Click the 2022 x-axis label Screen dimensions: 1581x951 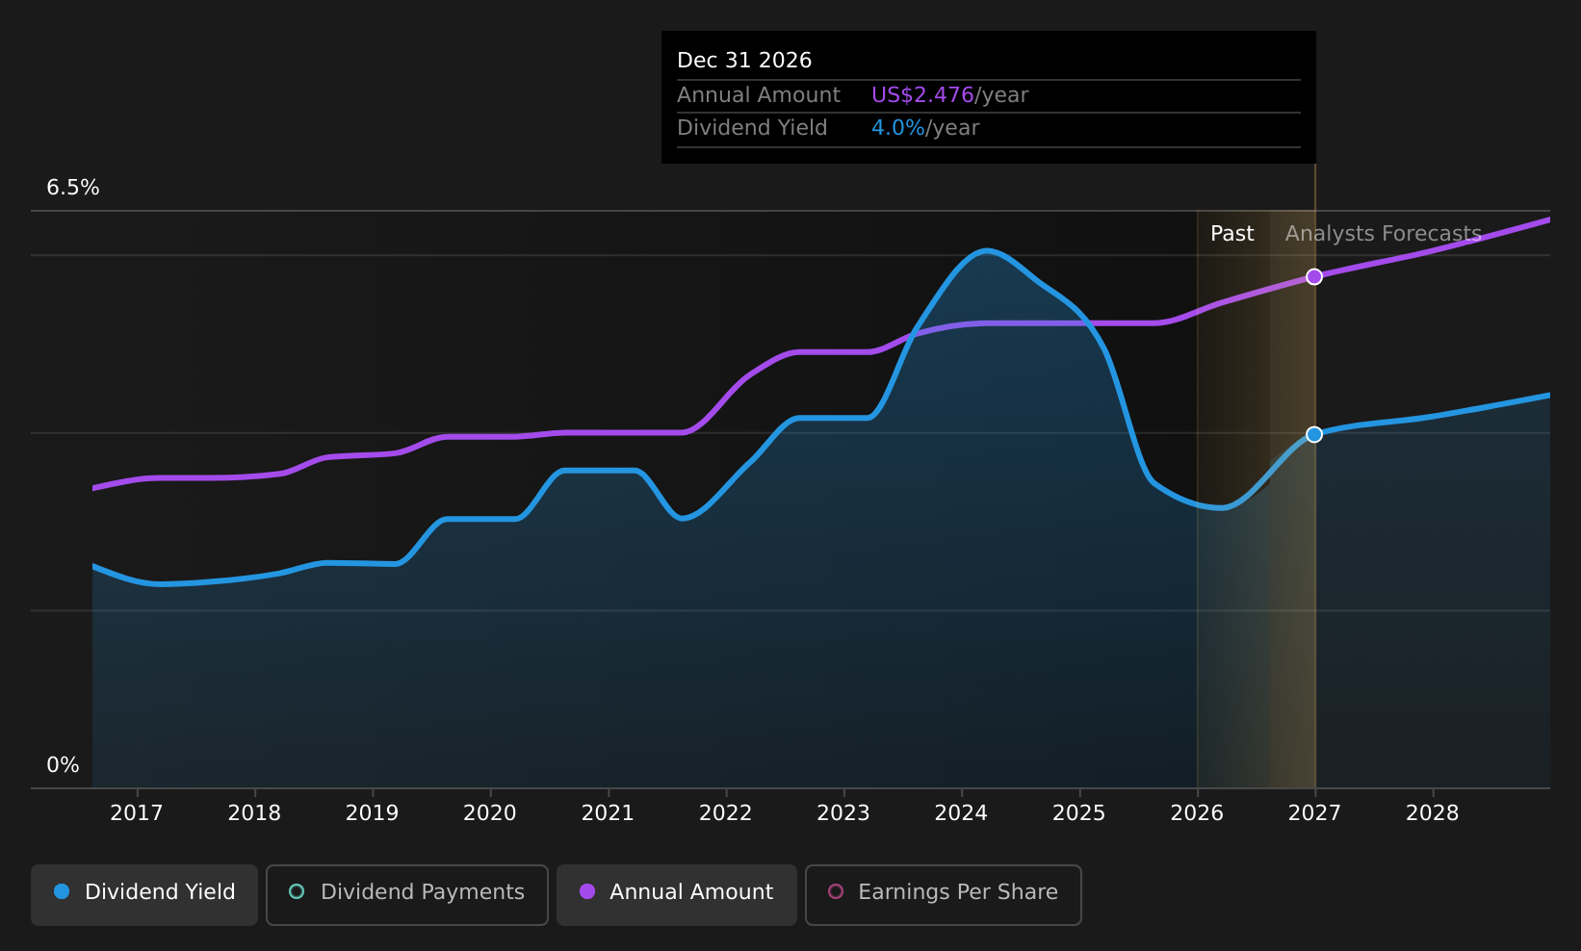tap(726, 813)
